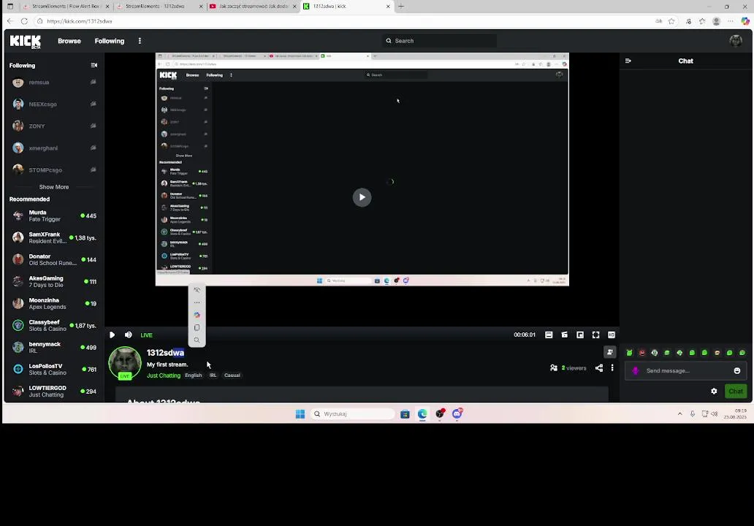
Task: Click the last green emote in the row
Action: (x=742, y=353)
